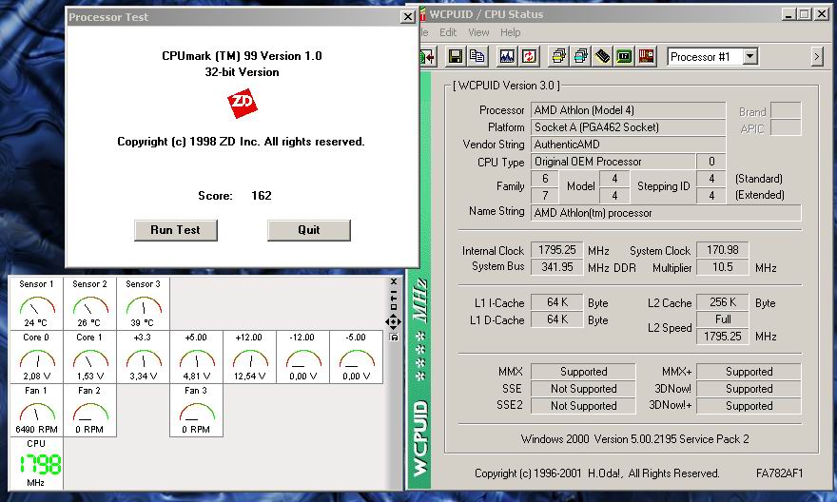Click the Exit door icon in WCPUID toolbar
The height and width of the screenshot is (502, 837).
428,56
